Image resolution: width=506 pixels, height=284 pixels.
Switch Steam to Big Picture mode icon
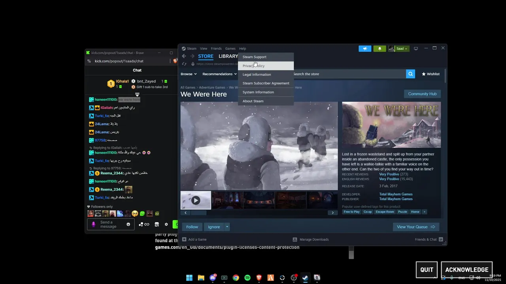click(x=416, y=49)
